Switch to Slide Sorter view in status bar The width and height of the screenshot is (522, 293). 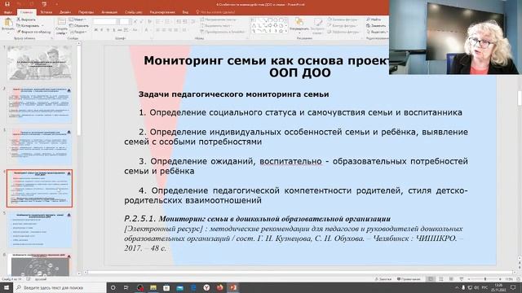point(440,279)
